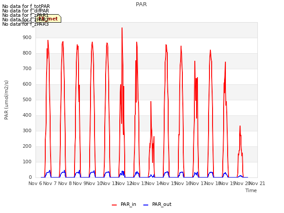
Task: Click the 300 y-axis tick label
Action: (27, 131)
